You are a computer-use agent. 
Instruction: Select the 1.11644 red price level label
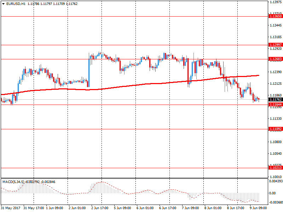(276, 105)
